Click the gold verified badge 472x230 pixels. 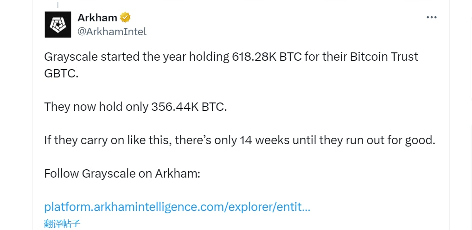tap(125, 18)
